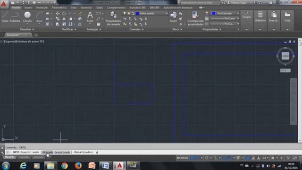This screenshot has height=170, width=302.
Task: Click the Erase pencil icon in Modificar
Action: [80, 14]
